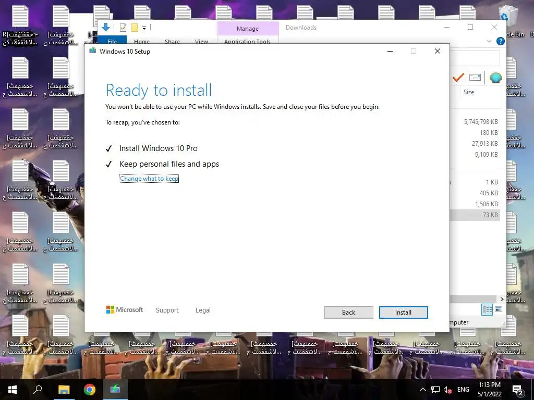Image resolution: width=534 pixels, height=400 pixels.
Task: Minimize the Downloads Explorer window
Action: click(447, 27)
